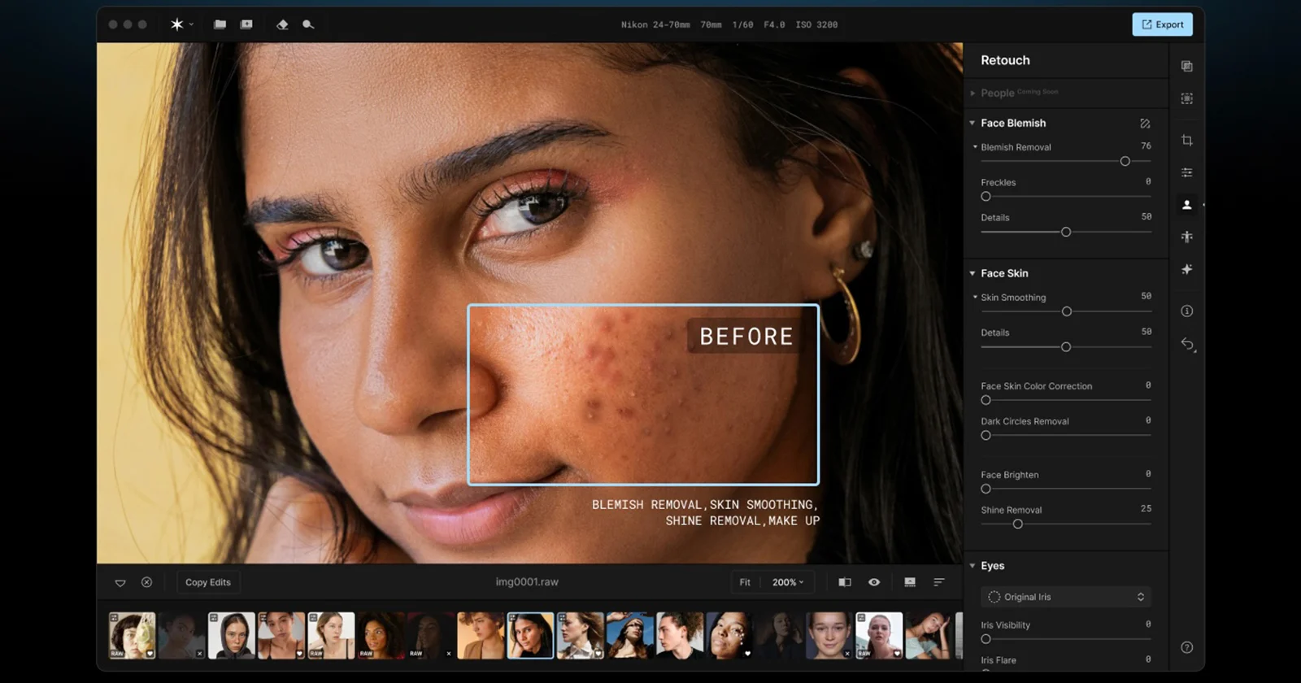Open the image info icon
This screenshot has height=683, width=1301.
pyautogui.click(x=1187, y=311)
